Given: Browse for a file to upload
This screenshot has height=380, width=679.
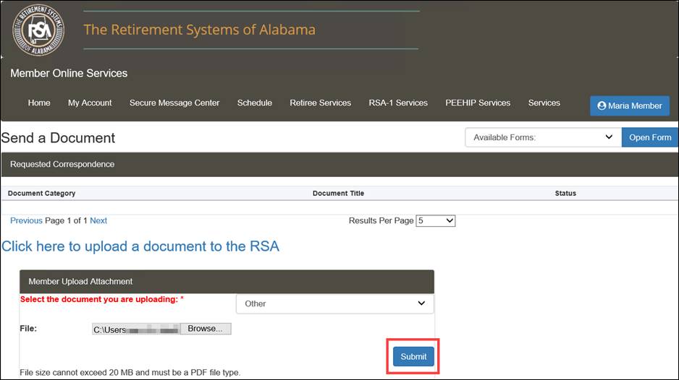Looking at the screenshot, I should click(206, 329).
